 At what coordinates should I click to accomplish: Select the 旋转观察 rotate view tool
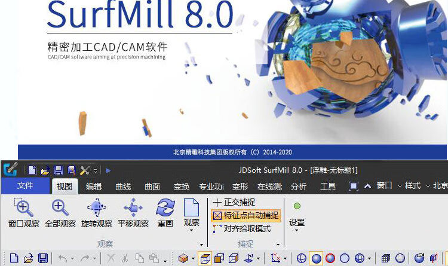(x=97, y=213)
